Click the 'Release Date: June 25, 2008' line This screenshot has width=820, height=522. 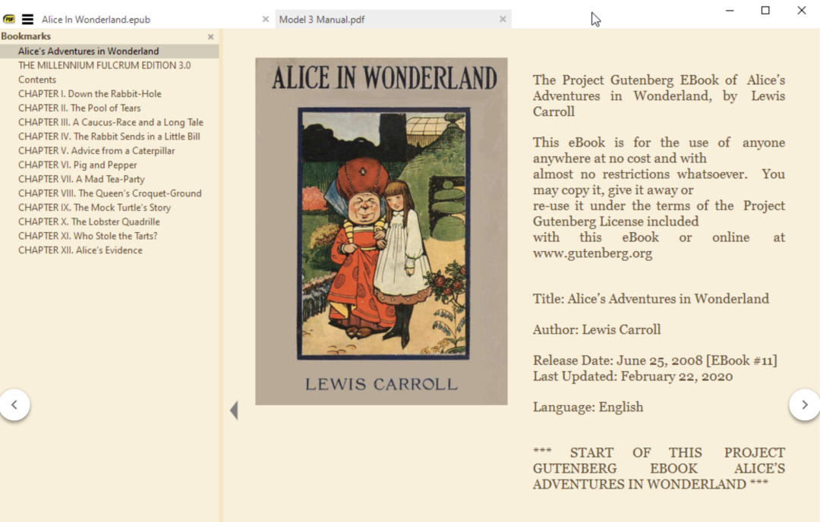(x=655, y=360)
